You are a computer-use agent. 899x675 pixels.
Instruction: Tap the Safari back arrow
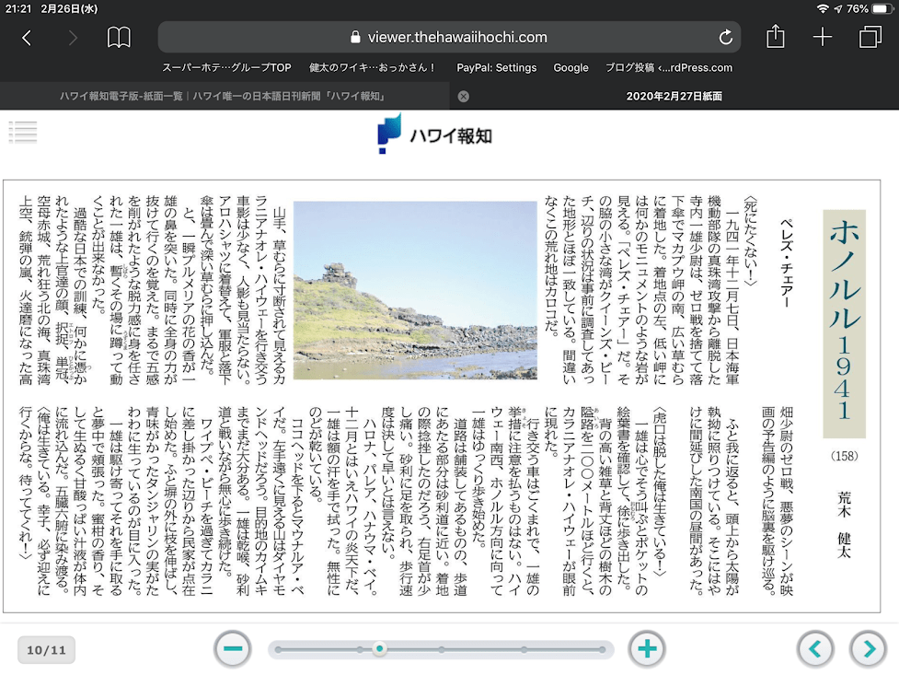click(27, 38)
